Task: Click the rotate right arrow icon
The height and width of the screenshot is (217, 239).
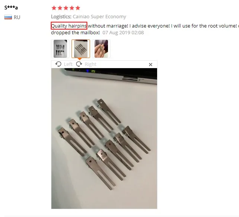Action: click(x=79, y=64)
